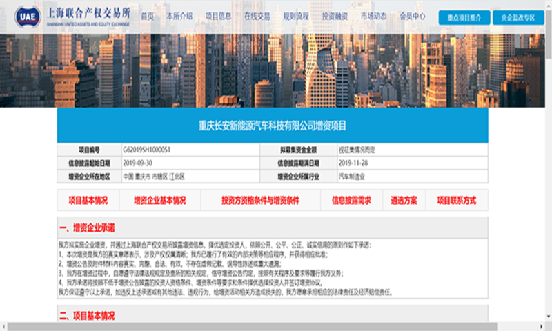Click the 一、增资企业承诺 section heading
Screen dimensions: 552x331
coord(88,228)
